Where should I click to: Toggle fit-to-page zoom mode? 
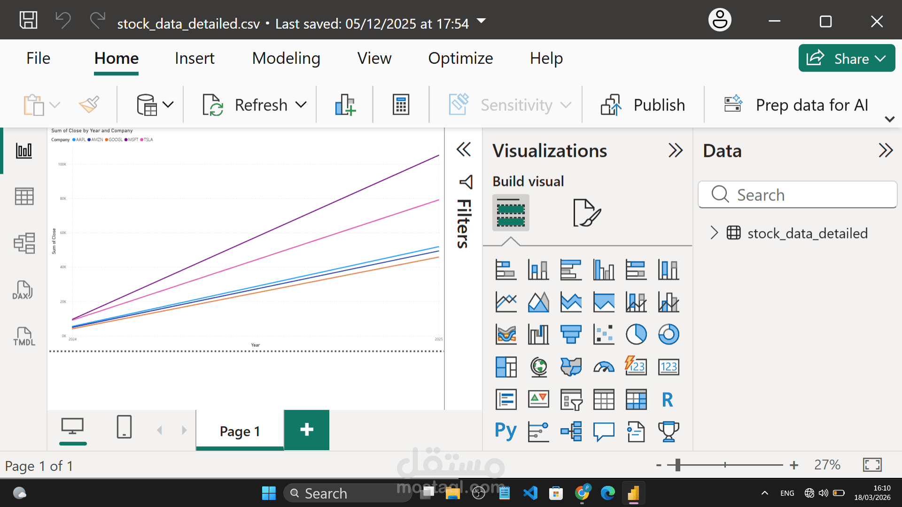[872, 464]
